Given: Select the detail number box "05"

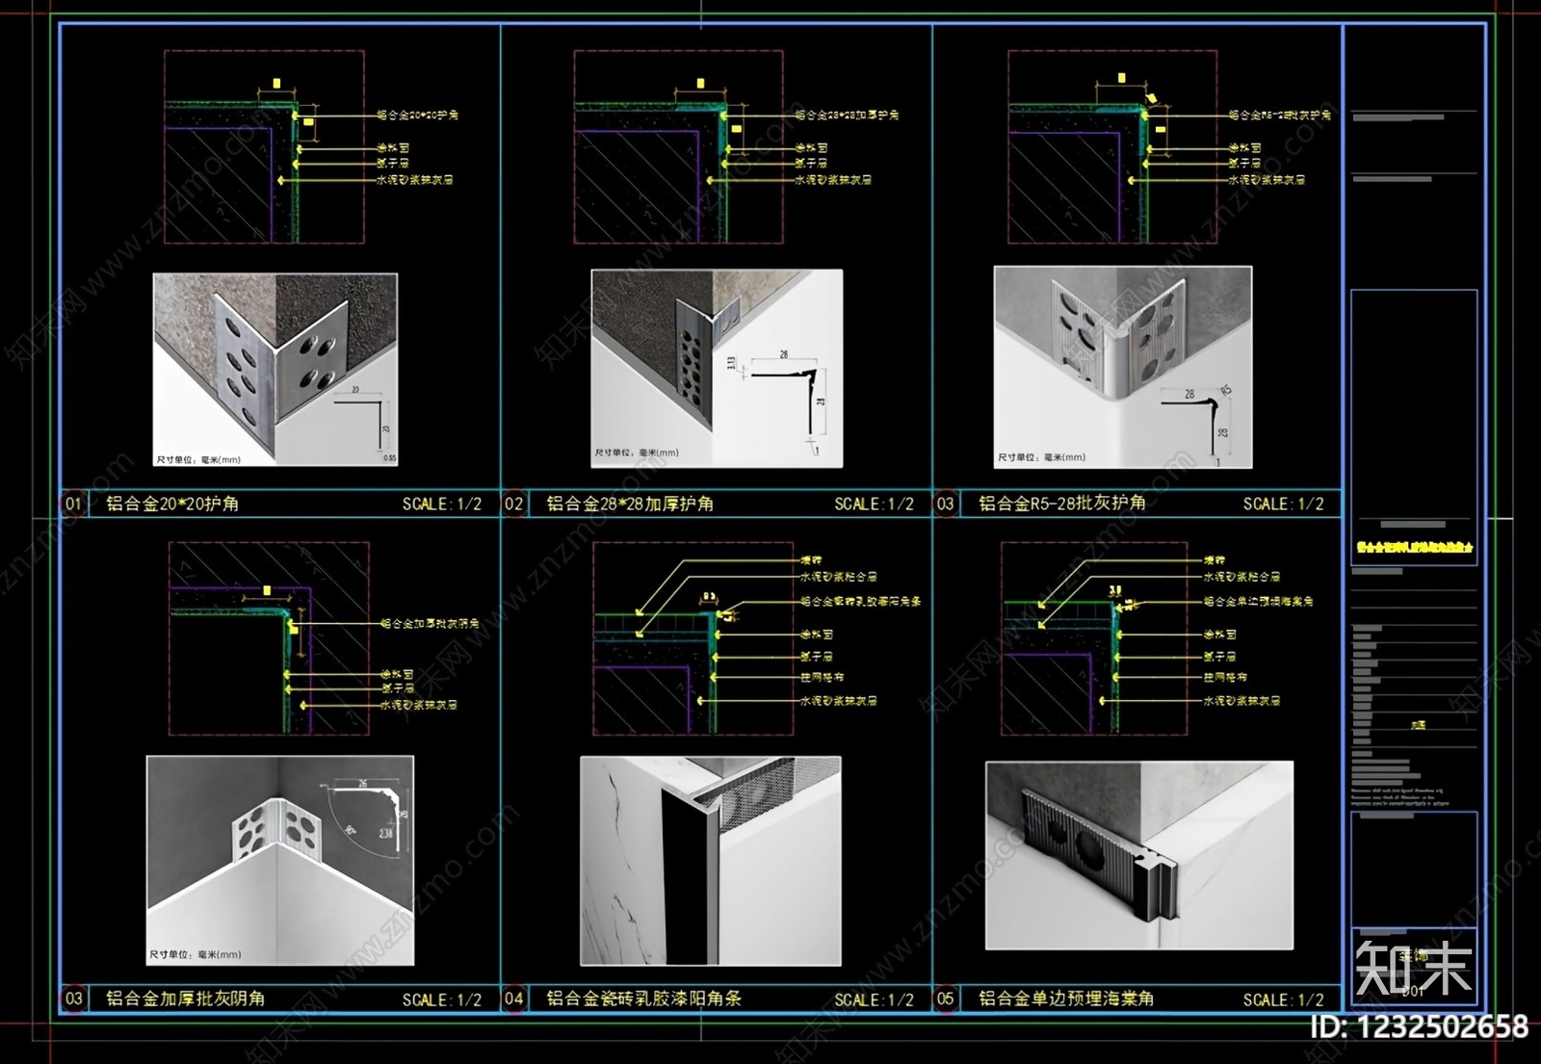Looking at the screenshot, I should tap(946, 999).
